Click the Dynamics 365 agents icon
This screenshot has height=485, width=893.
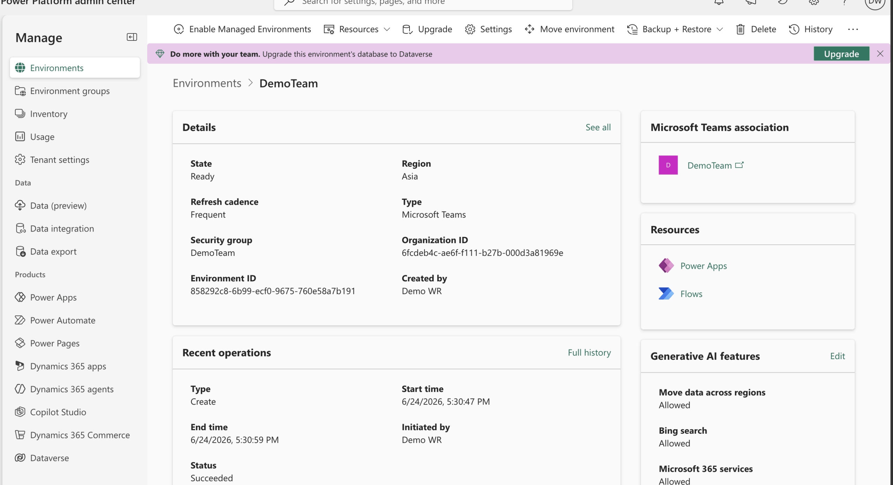click(x=20, y=389)
